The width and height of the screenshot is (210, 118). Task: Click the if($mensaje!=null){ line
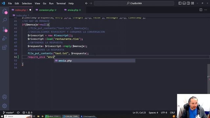(36, 25)
